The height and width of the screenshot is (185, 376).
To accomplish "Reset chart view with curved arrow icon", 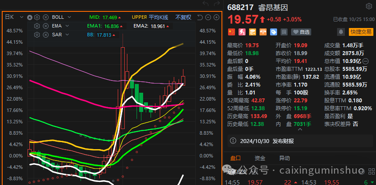I will pos(200,17).
